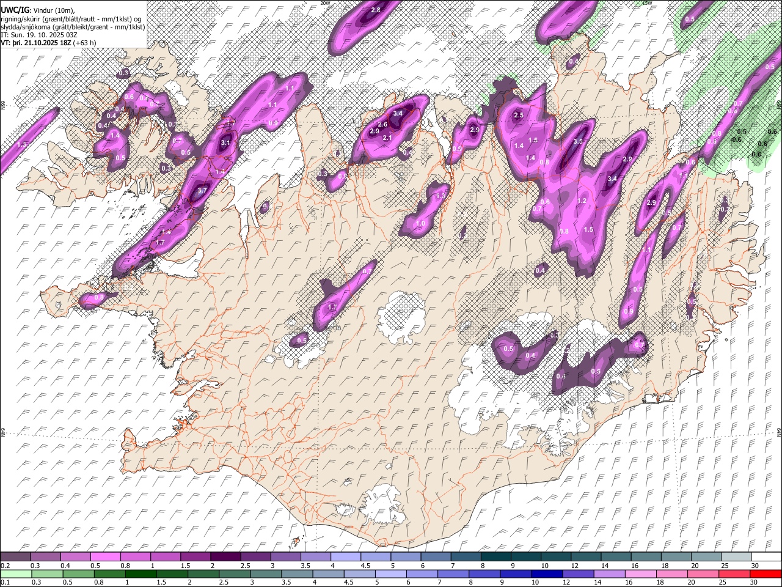Click the pink snow legend swatch between 0.5 and 0.8
This screenshot has height=587, width=782.
106,556
